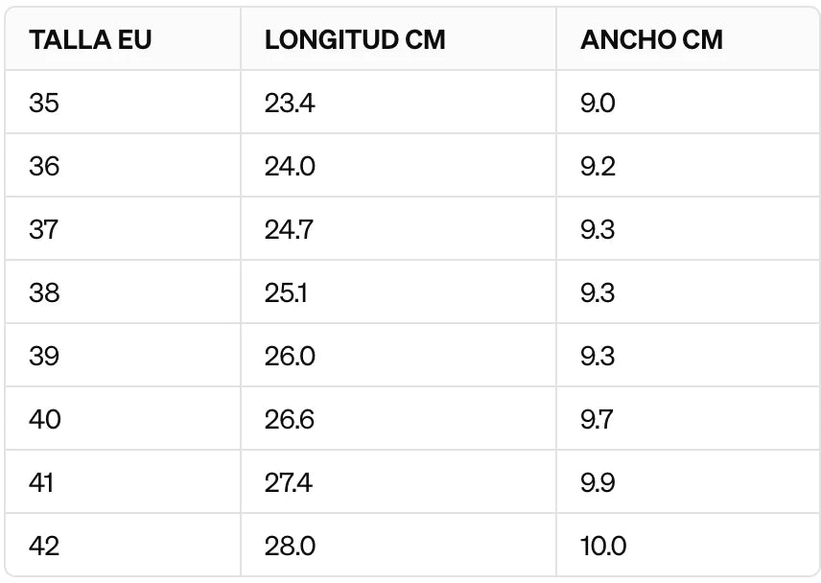
Task: Select size 38 cell
Action: coord(44,292)
